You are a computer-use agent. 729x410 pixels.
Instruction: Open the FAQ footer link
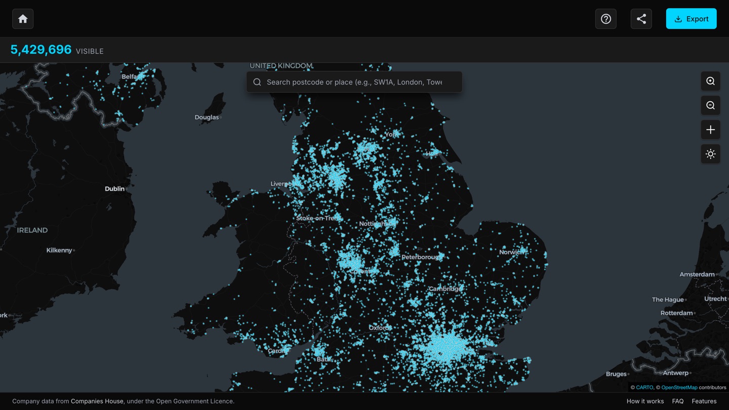pos(678,401)
